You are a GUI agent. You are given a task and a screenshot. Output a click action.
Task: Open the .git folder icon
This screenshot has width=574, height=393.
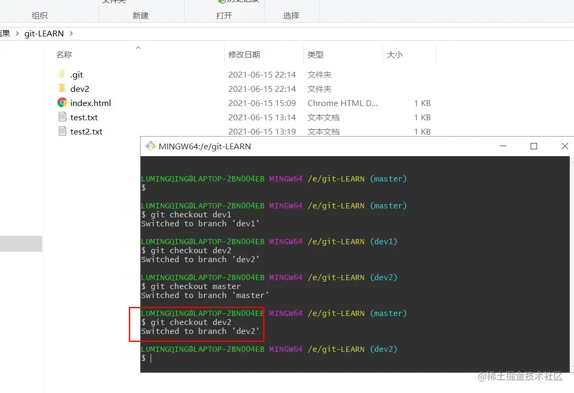click(x=62, y=74)
